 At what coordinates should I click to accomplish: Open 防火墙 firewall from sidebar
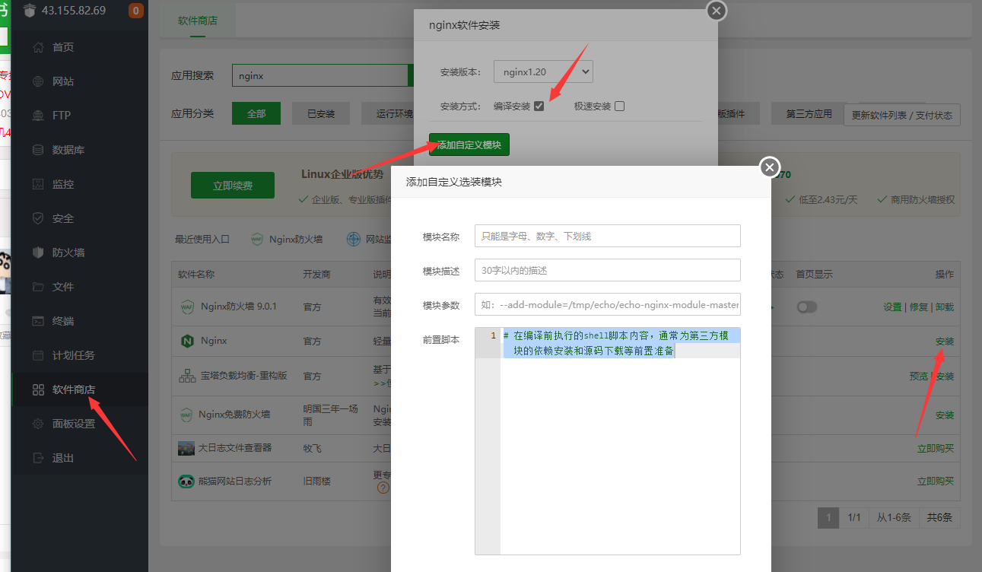coord(68,253)
